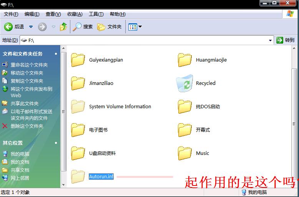Click the share folder hand icon
This screenshot has height=197, width=299.
(5, 103)
